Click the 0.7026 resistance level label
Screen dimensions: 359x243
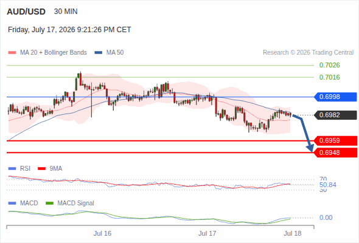pyautogui.click(x=329, y=66)
